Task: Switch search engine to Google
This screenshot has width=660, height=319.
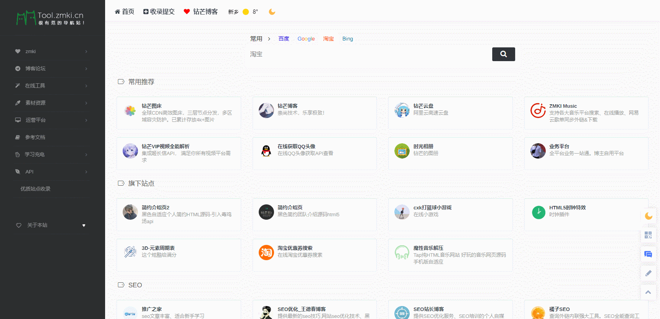Action: [x=306, y=39]
